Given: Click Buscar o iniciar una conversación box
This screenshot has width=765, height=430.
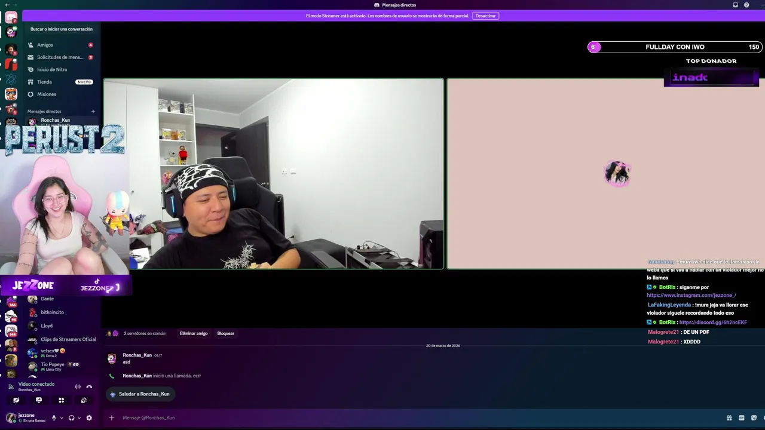Looking at the screenshot, I should (x=62, y=29).
